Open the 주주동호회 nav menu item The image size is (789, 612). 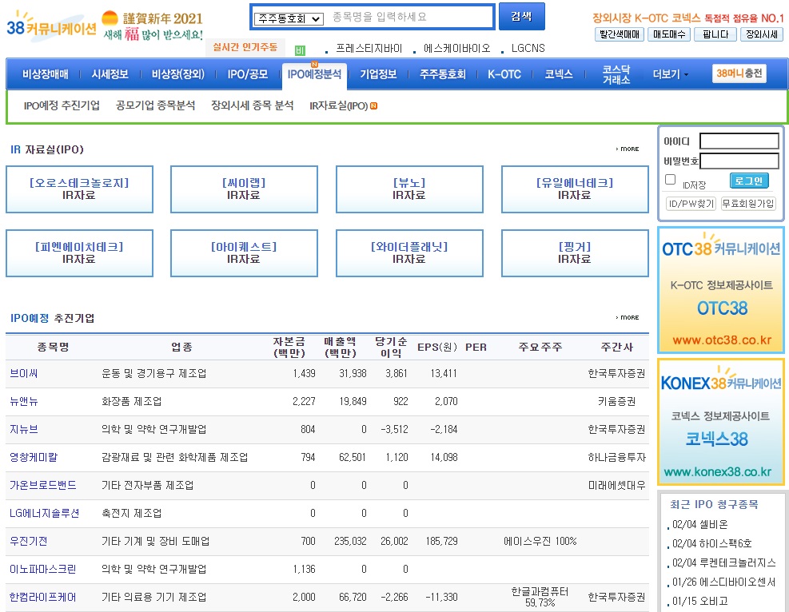coord(443,74)
